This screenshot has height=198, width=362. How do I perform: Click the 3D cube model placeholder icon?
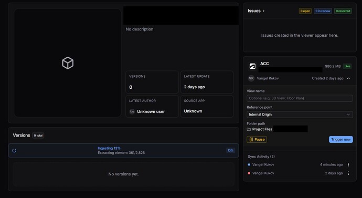[68, 63]
